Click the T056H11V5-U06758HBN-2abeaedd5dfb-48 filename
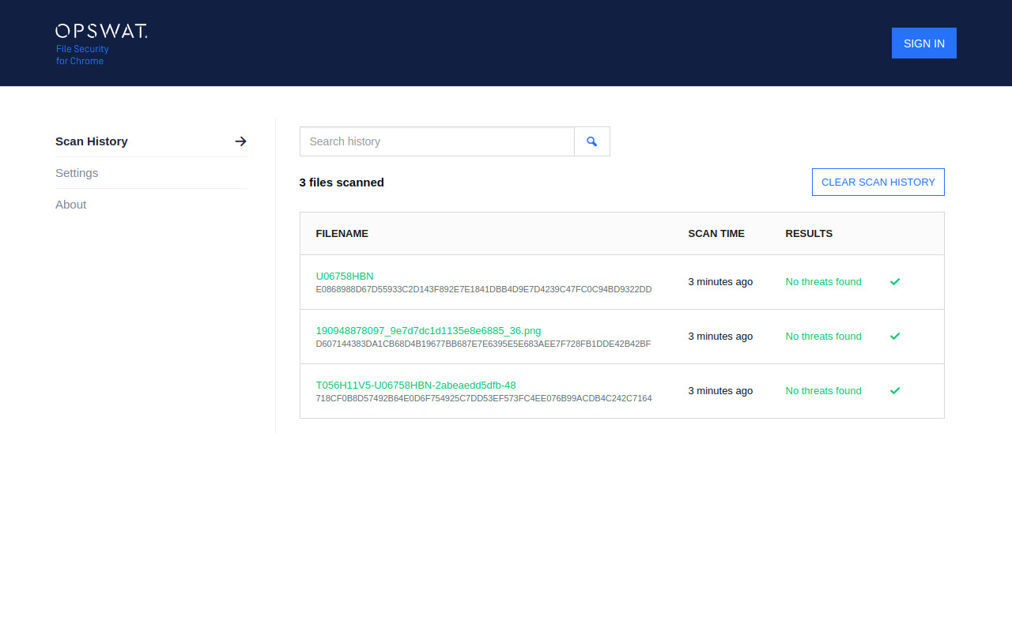The width and height of the screenshot is (1012, 632). coord(415,385)
